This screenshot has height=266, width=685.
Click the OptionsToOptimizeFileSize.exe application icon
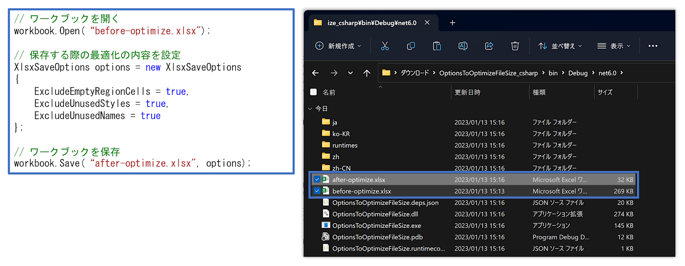click(x=326, y=225)
